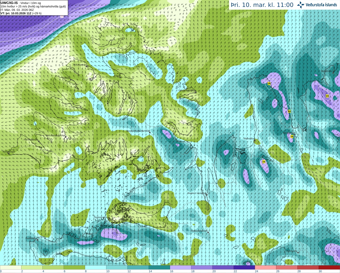Select the 6–8 m/s olive green legend swatch
Viewport: 340px width, 273px height.
pos(74,267)
